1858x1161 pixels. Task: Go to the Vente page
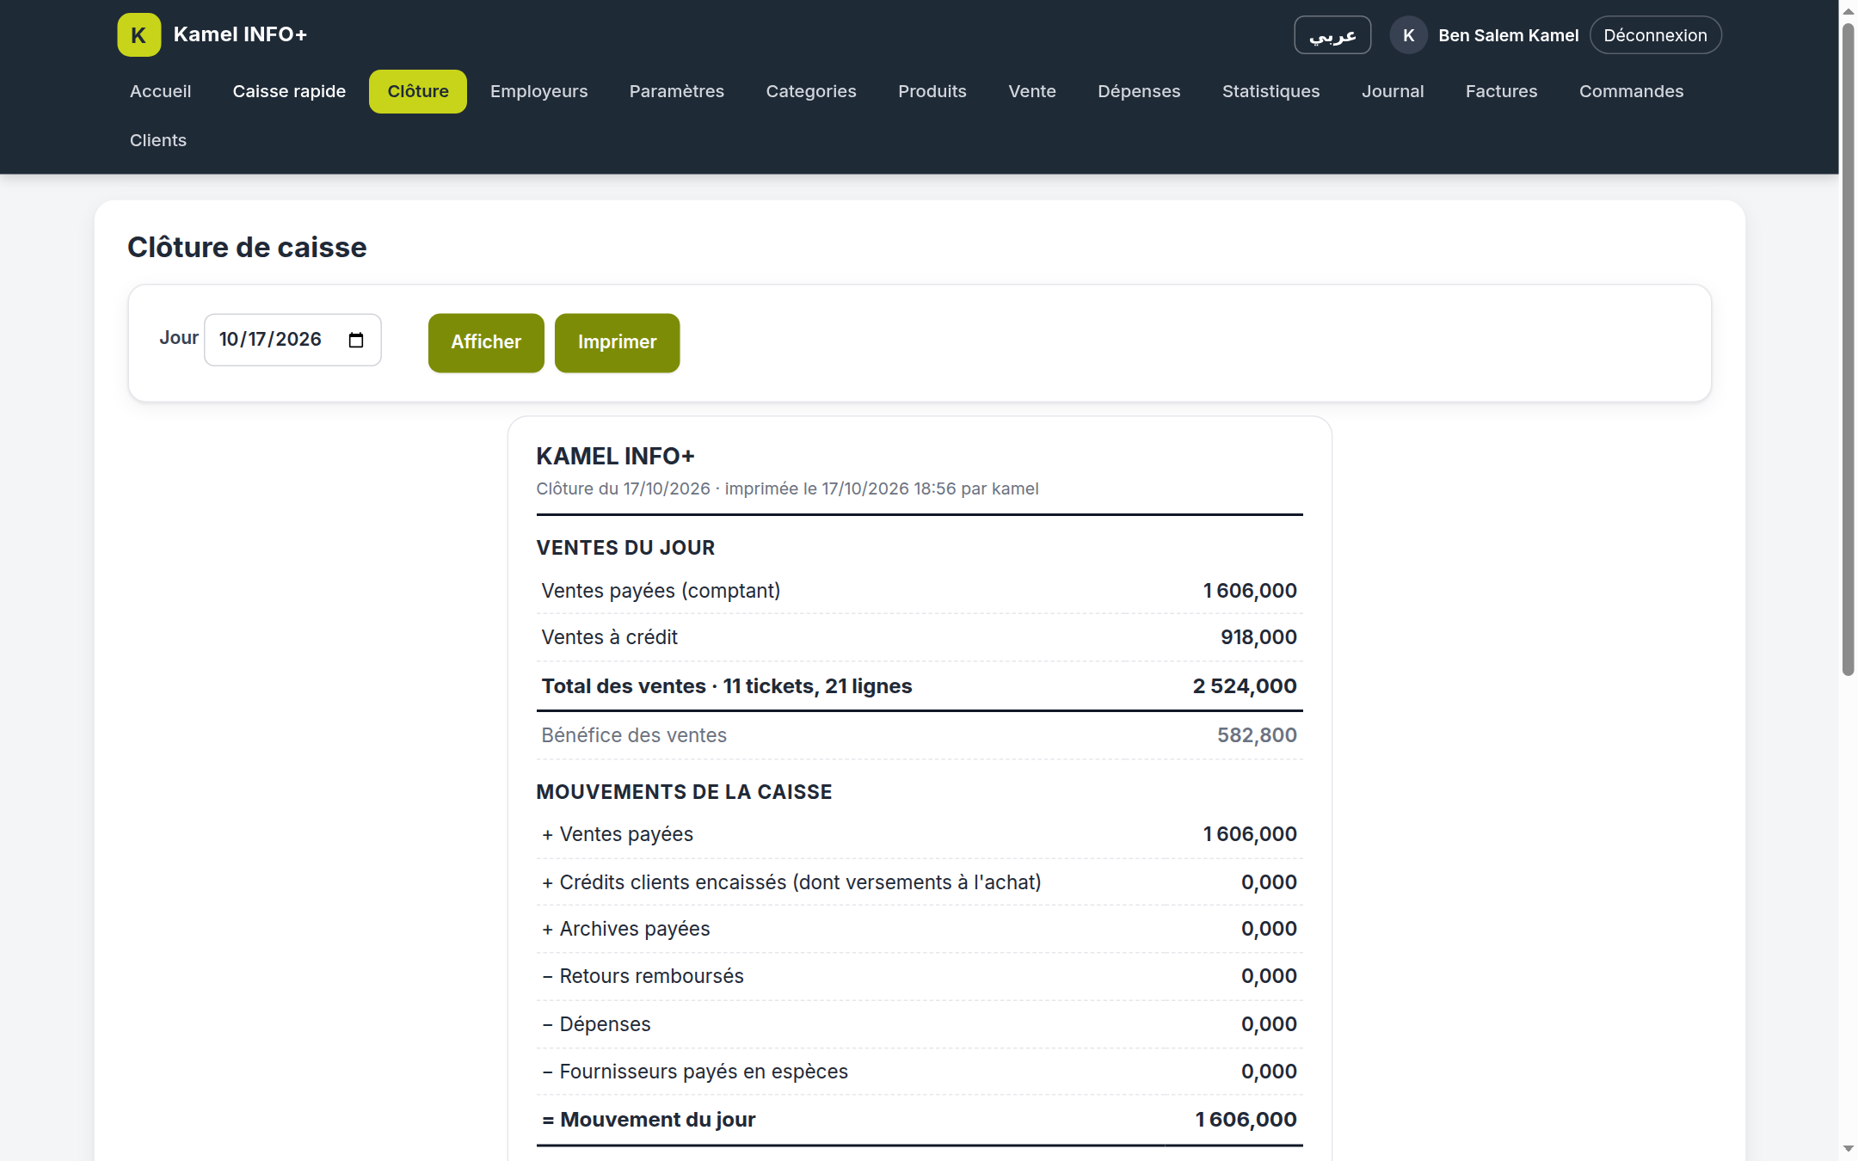(1032, 91)
